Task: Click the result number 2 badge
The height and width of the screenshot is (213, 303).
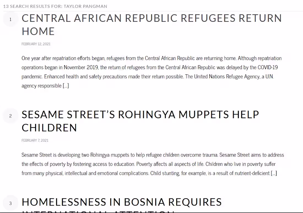Action: [10, 116]
